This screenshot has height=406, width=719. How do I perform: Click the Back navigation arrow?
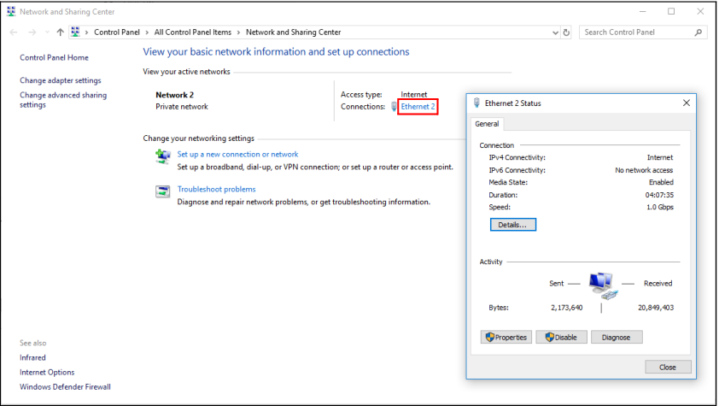coord(14,32)
